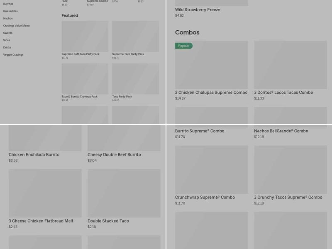This screenshot has height=249, width=332.
Task: Open the Drinks category
Action: 7,47
